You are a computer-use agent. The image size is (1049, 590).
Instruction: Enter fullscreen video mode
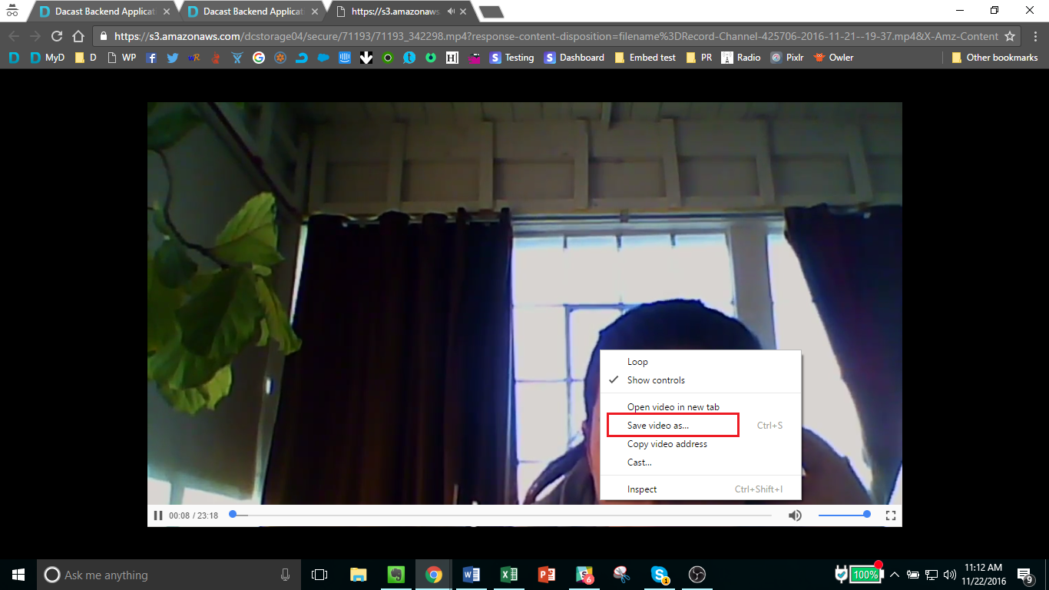891,515
